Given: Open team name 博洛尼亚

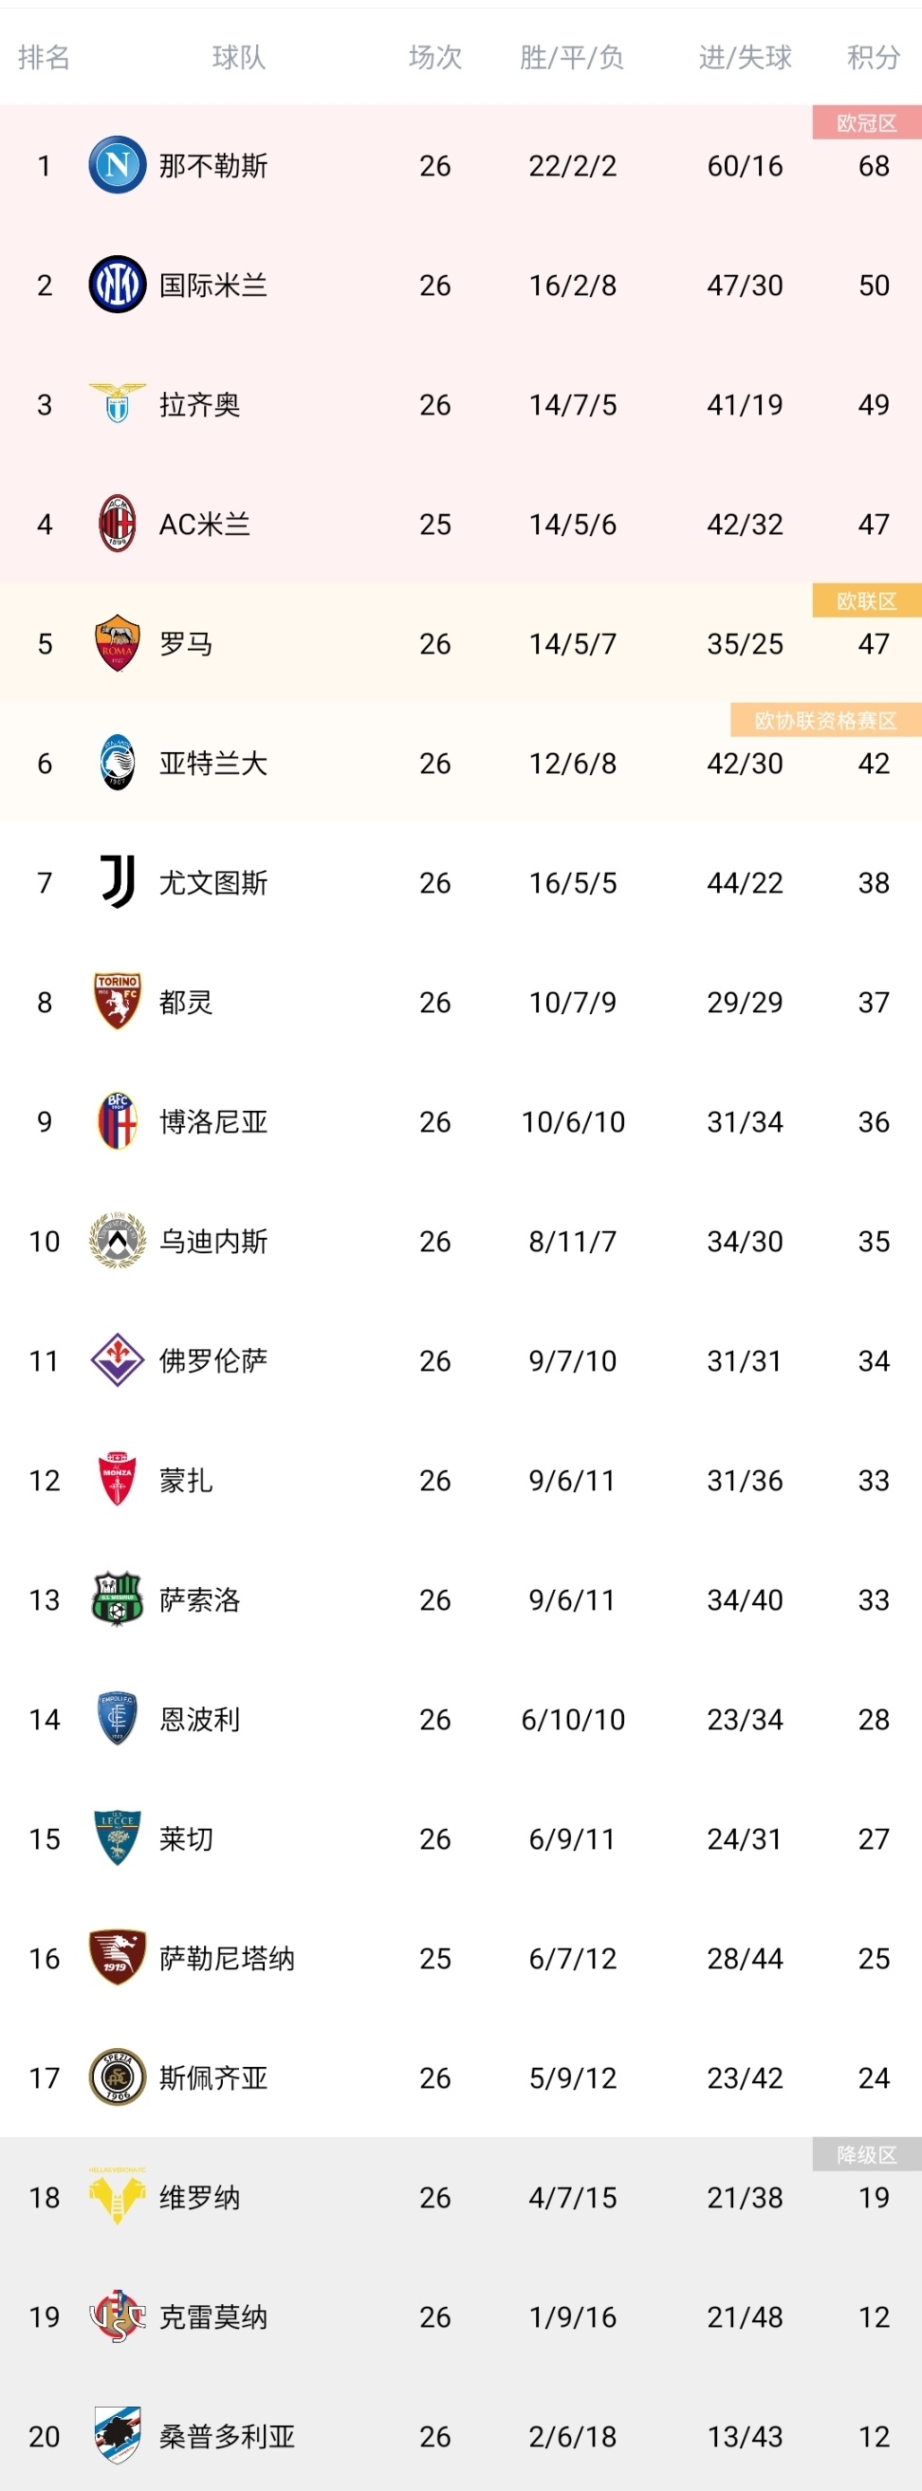Looking at the screenshot, I should coord(213,1122).
